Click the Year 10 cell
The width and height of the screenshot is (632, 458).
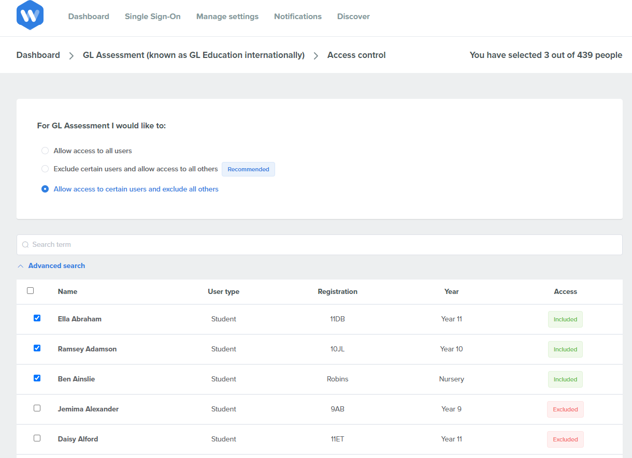pos(452,349)
